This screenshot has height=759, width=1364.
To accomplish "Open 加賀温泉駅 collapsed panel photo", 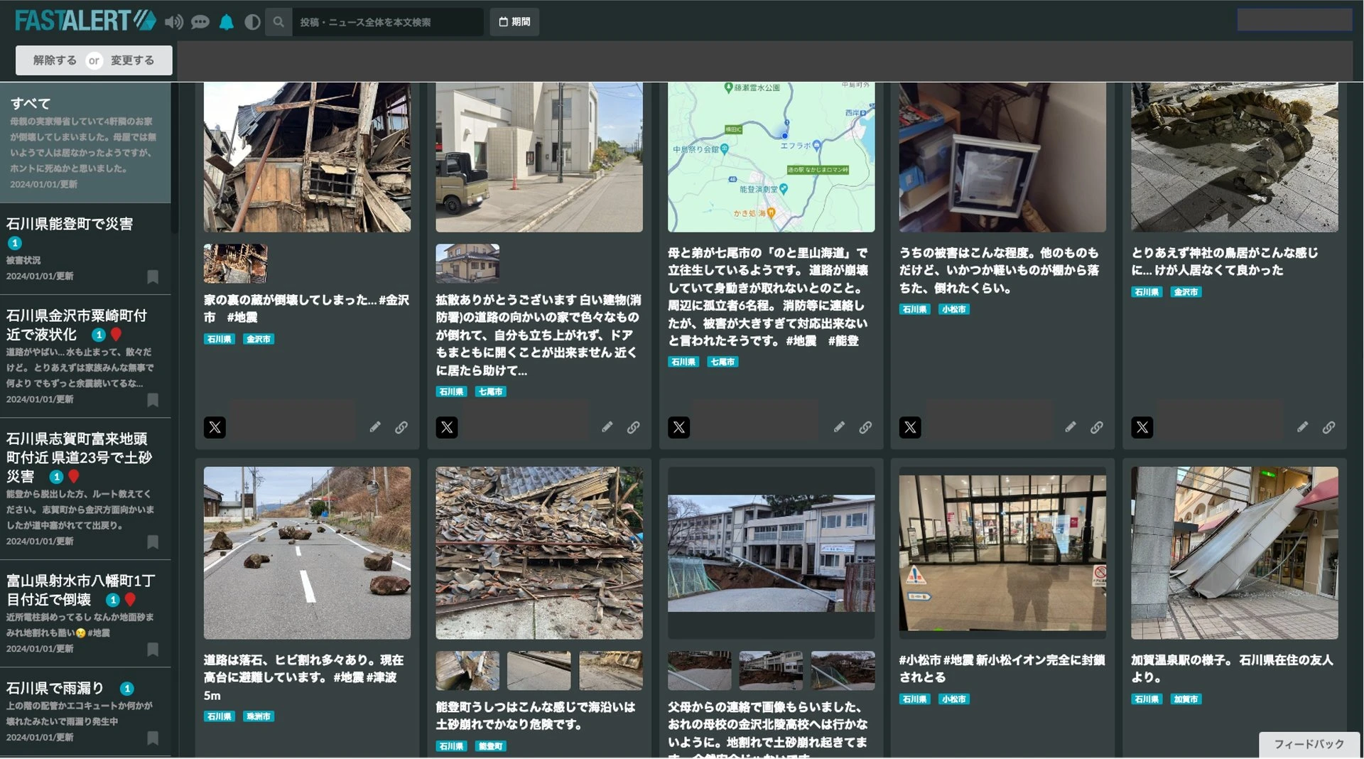I will 1234,553.
